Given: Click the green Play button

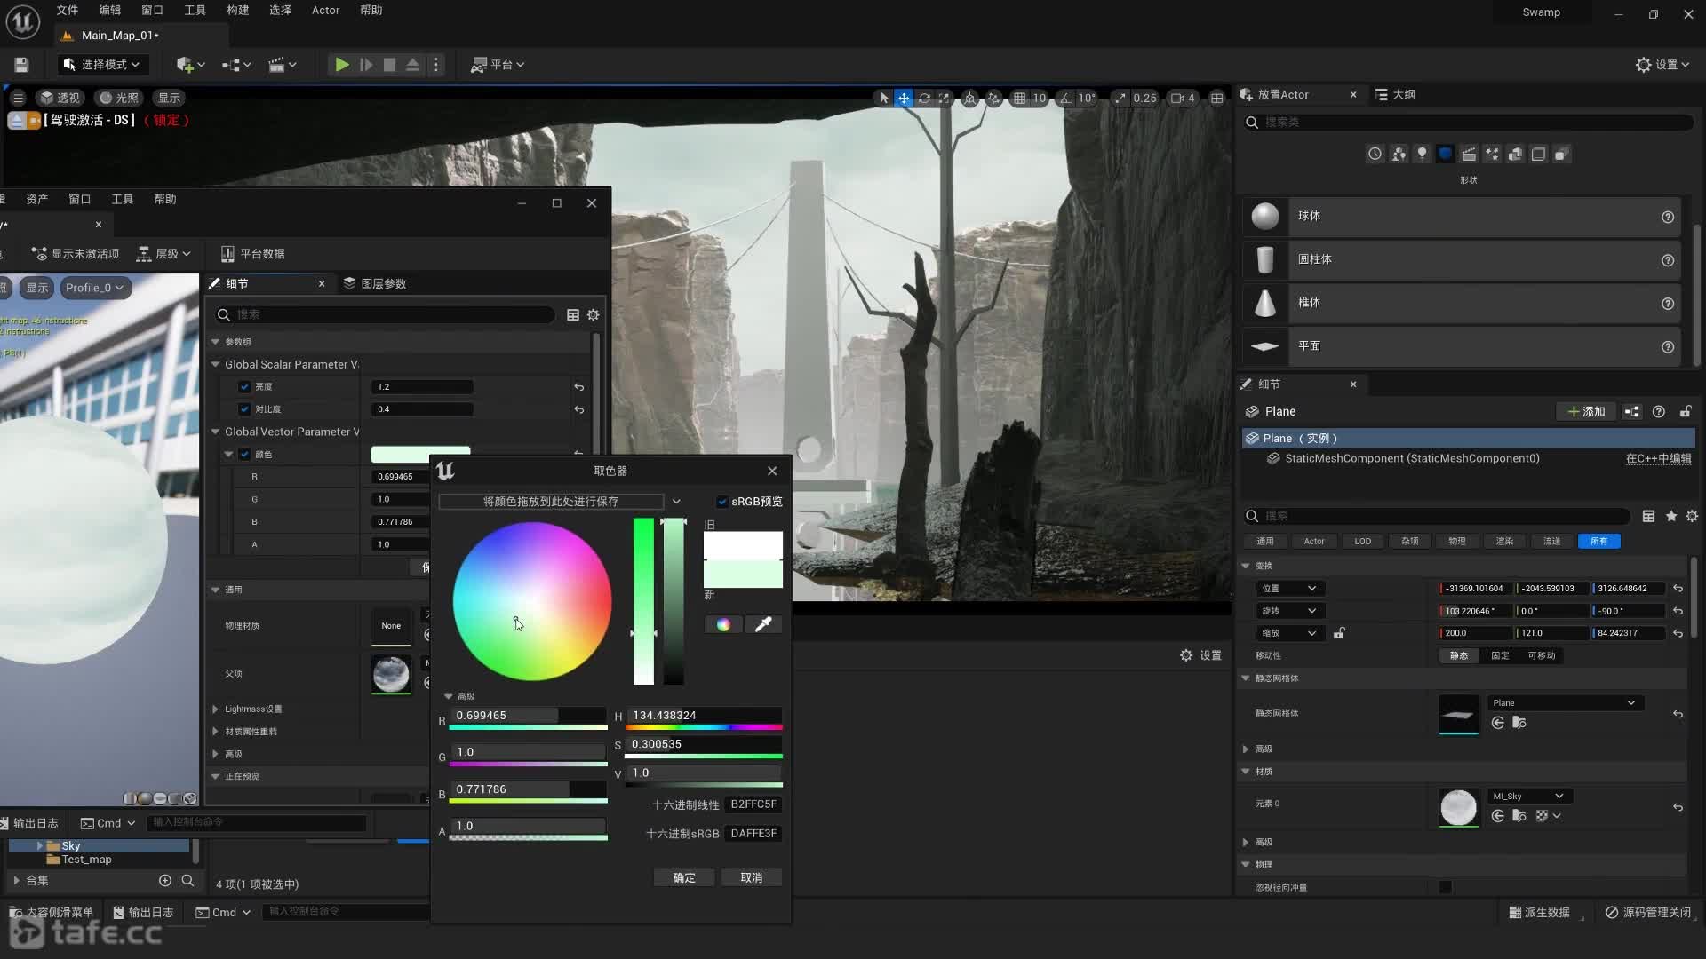Looking at the screenshot, I should (341, 65).
